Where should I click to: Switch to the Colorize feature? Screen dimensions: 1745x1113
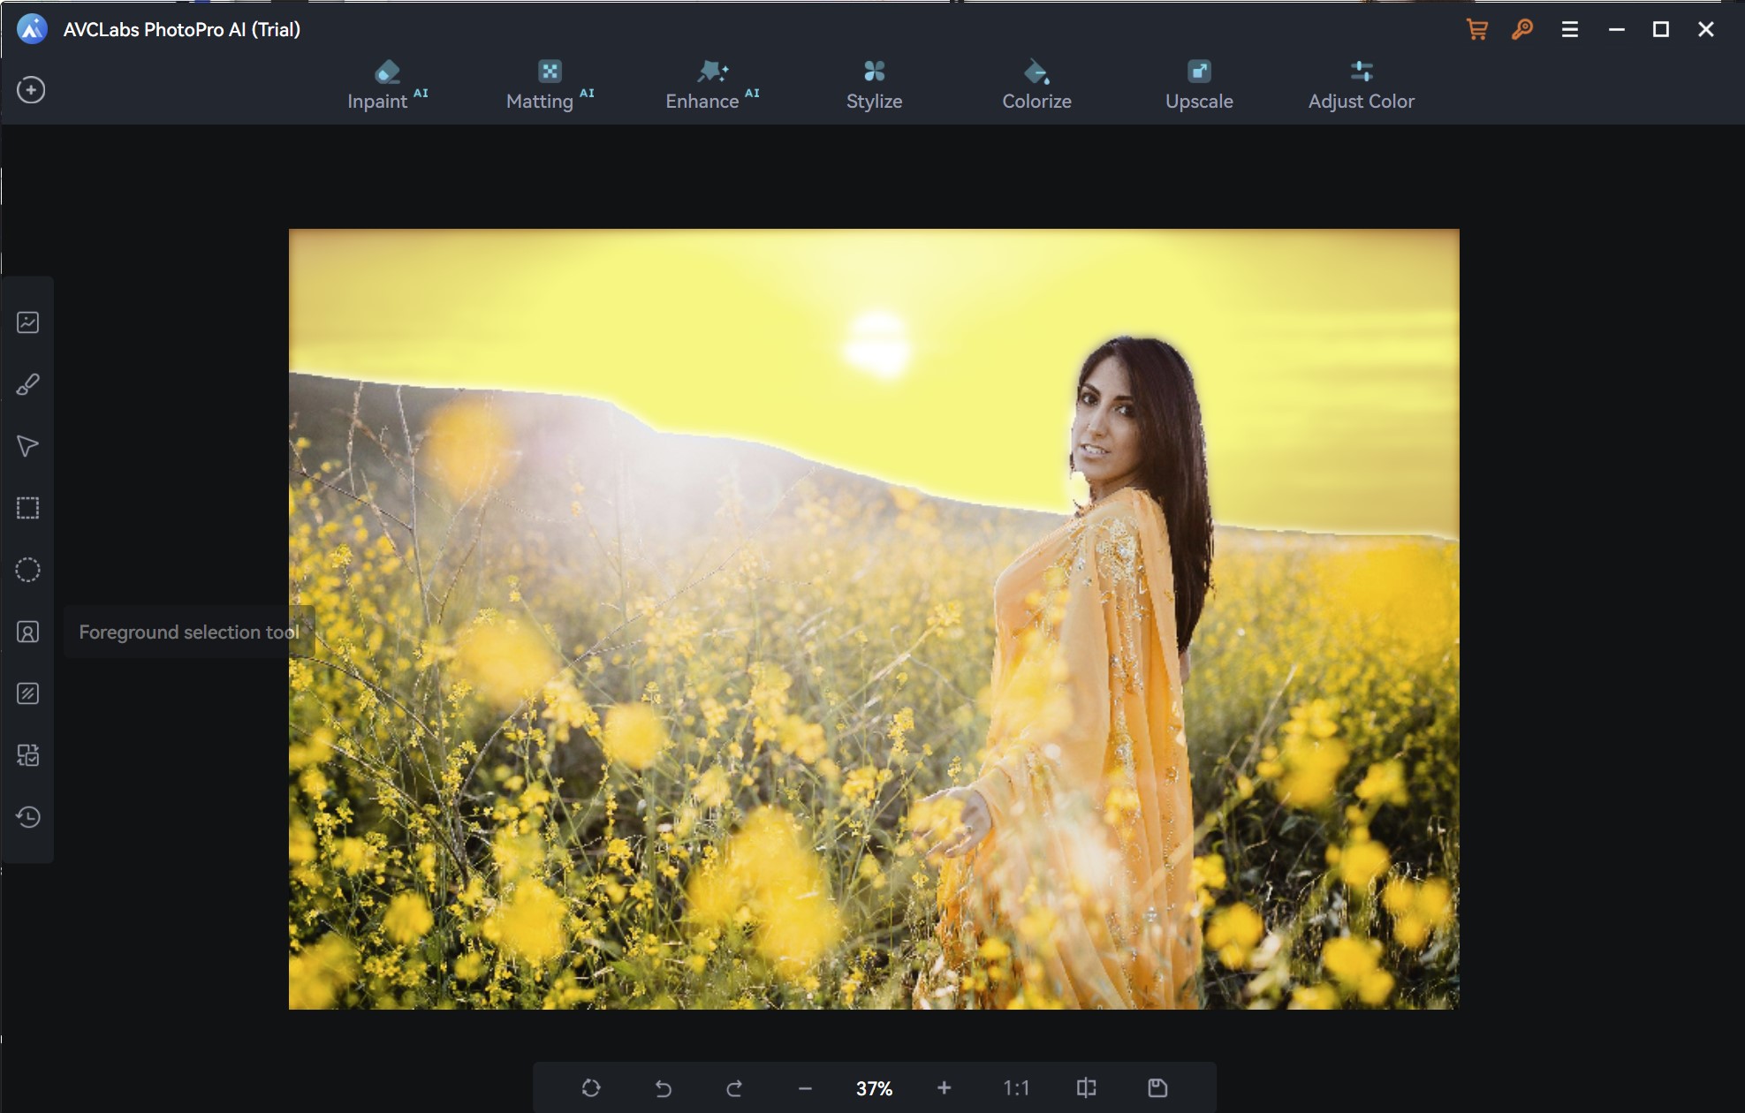[x=1036, y=85]
